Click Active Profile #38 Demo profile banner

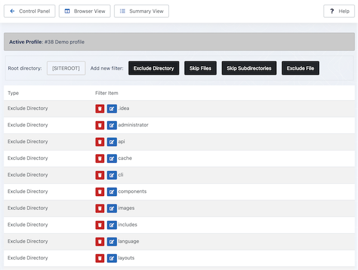(179, 42)
